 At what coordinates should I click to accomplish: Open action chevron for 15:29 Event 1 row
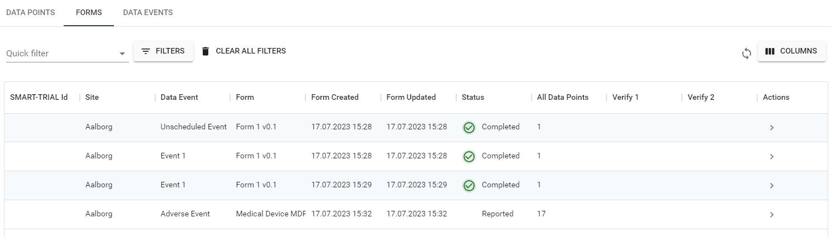[771, 186]
